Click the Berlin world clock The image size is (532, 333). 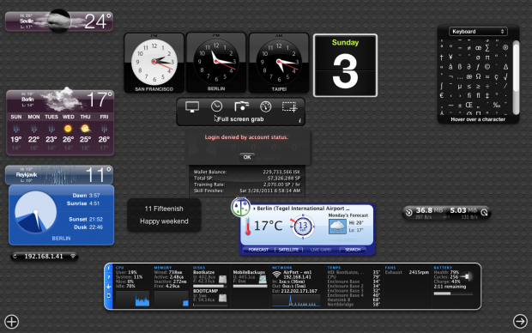coord(215,63)
